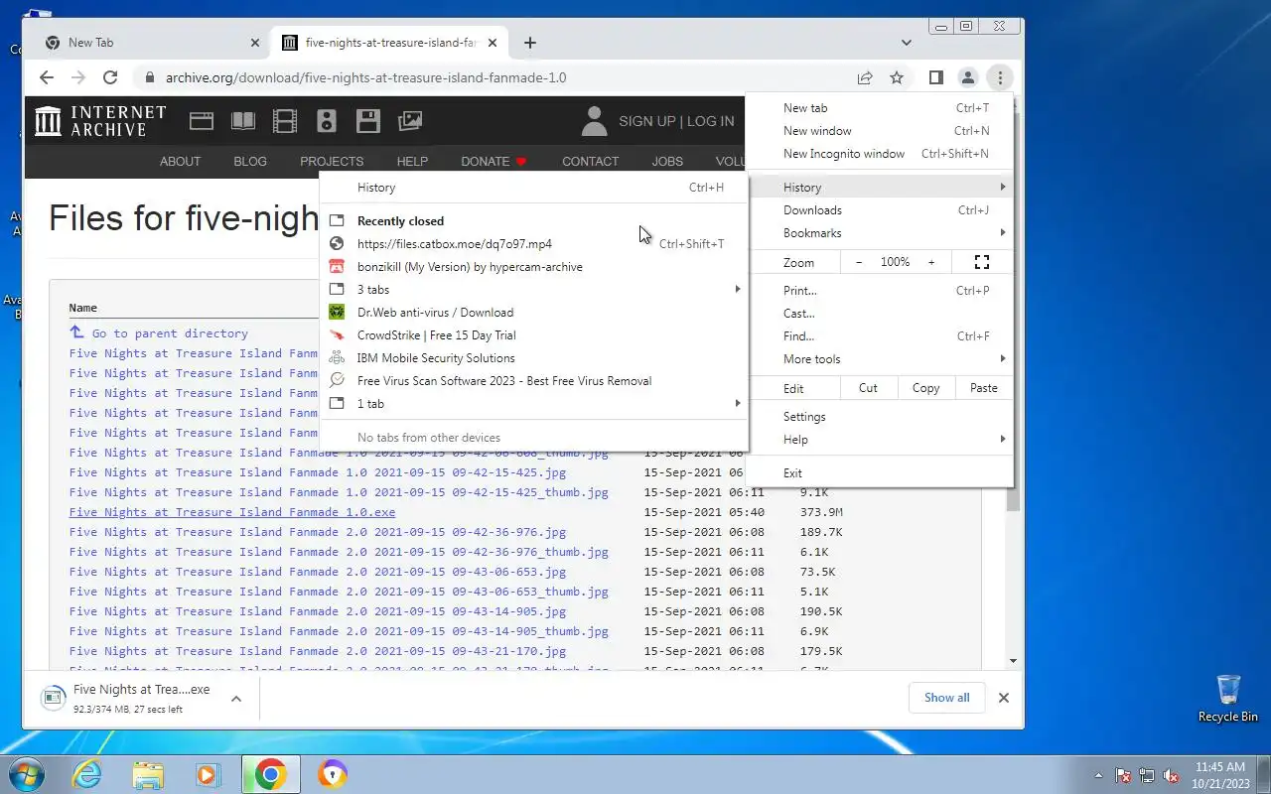Click the muted volume tray icon

1171,775
